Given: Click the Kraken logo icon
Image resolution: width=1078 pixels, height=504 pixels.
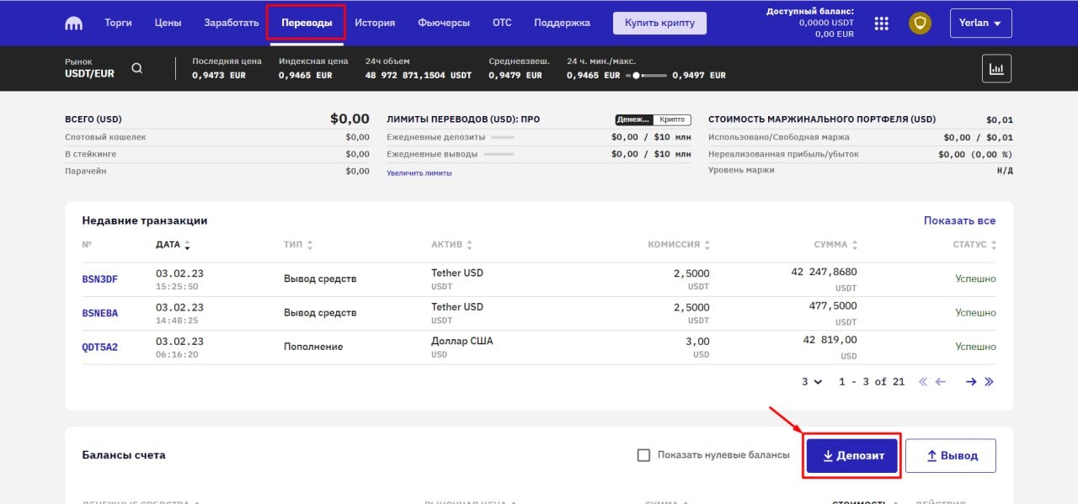Looking at the screenshot, I should [74, 23].
